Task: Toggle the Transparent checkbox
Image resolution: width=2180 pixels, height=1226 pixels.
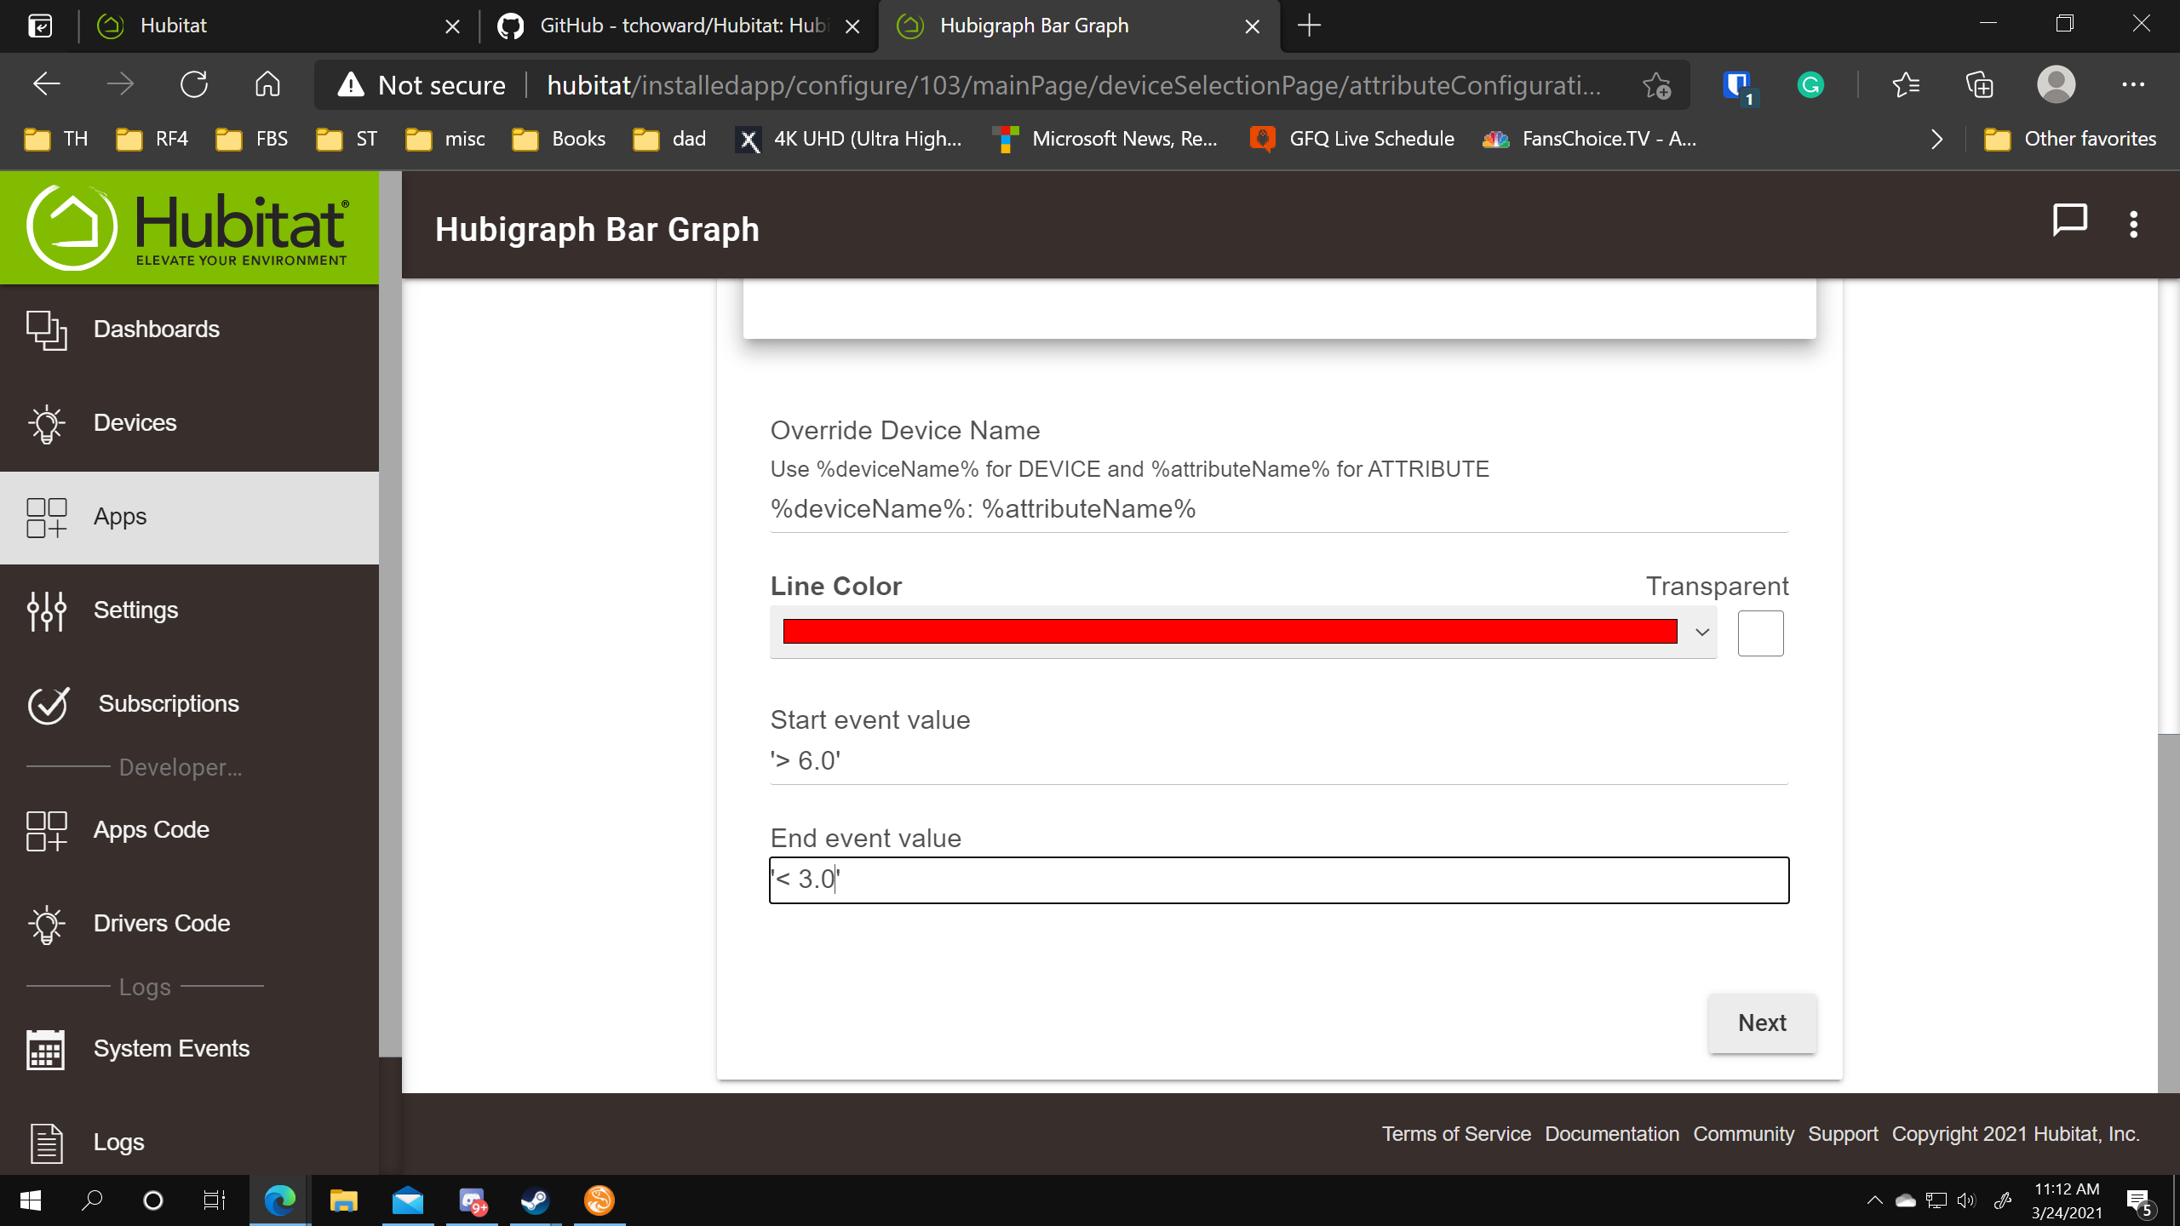Action: click(1760, 633)
